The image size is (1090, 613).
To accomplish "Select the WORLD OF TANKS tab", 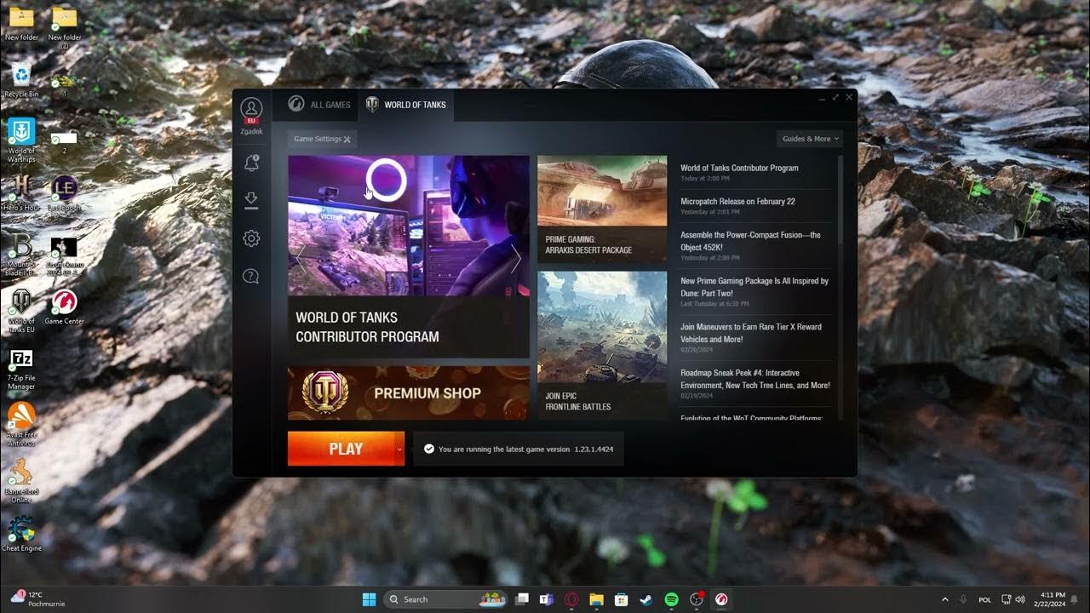I will [x=406, y=105].
